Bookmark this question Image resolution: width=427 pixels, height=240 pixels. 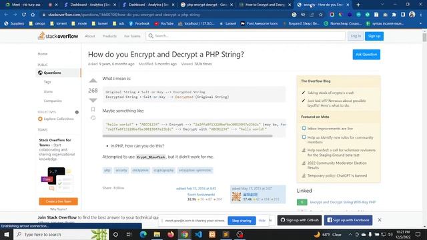93,109
